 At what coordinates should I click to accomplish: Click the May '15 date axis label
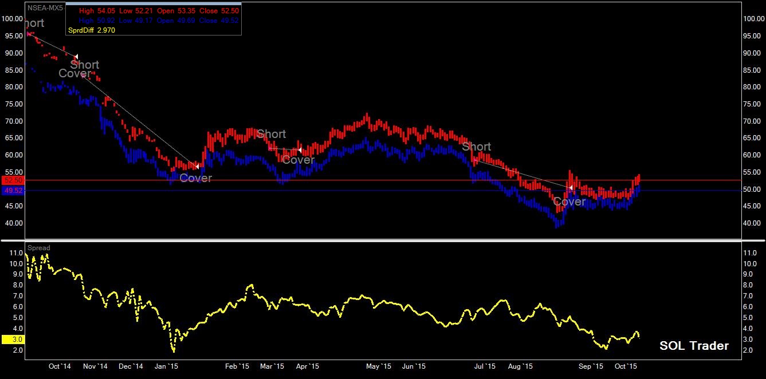coord(378,366)
